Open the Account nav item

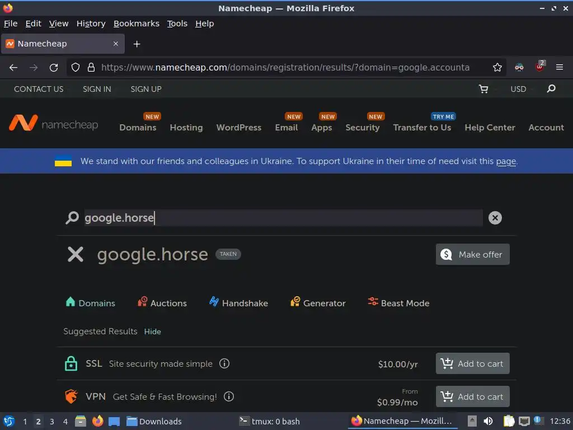pyautogui.click(x=546, y=127)
